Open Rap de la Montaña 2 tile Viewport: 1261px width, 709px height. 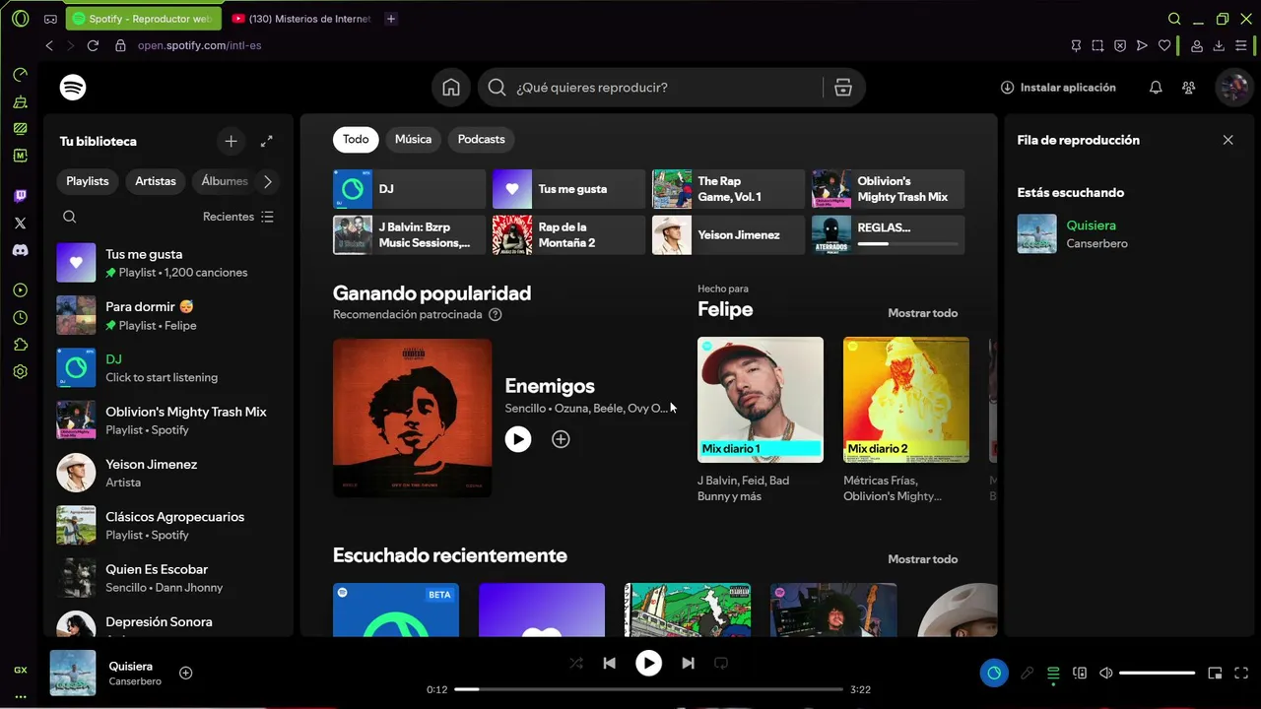pyautogui.click(x=568, y=235)
